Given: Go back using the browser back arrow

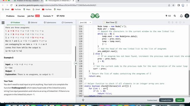Looking at the screenshot, I should [x=3, y=5].
